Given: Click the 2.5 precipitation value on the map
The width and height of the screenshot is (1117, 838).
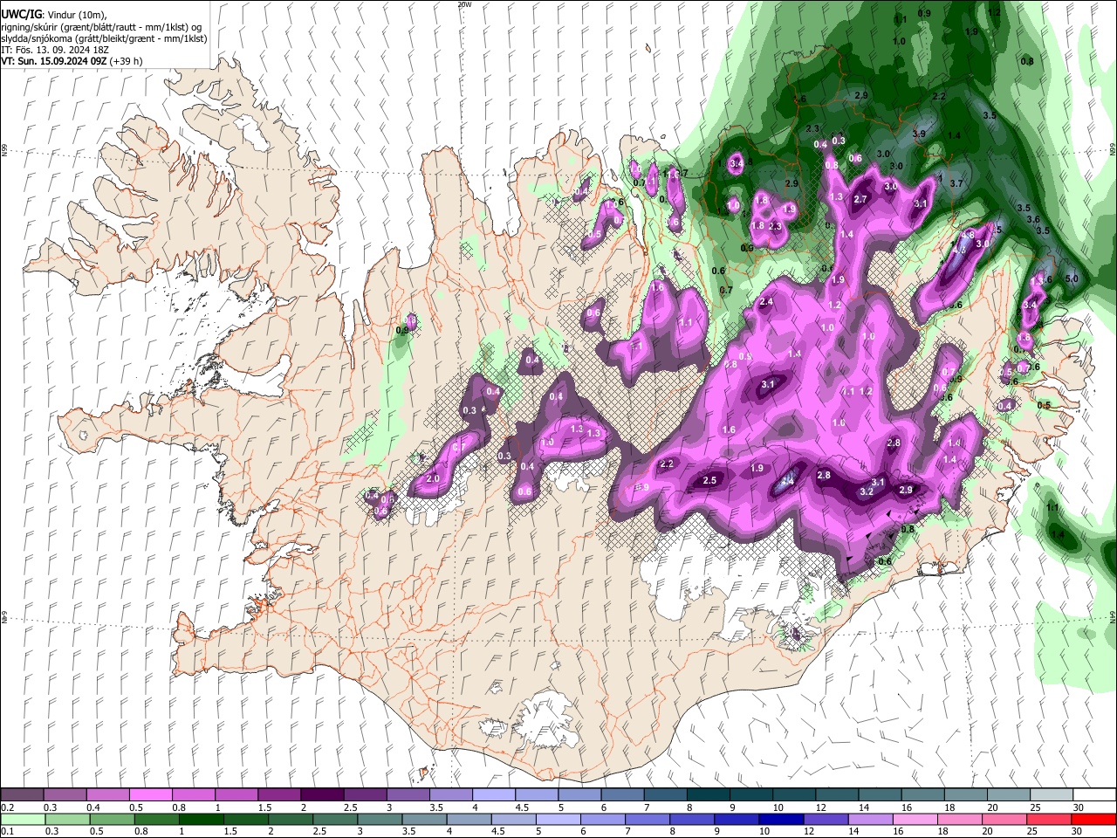Looking at the screenshot, I should point(709,481).
